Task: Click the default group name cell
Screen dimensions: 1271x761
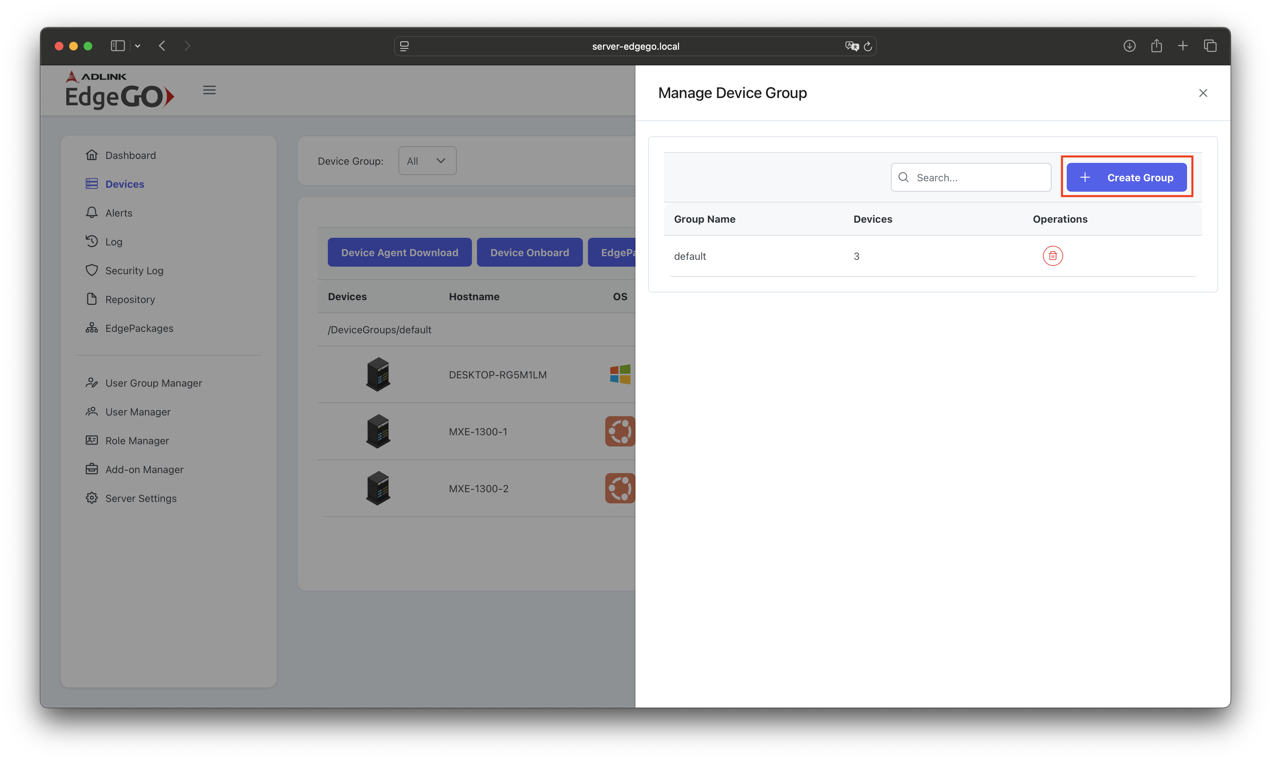Action: coord(690,257)
